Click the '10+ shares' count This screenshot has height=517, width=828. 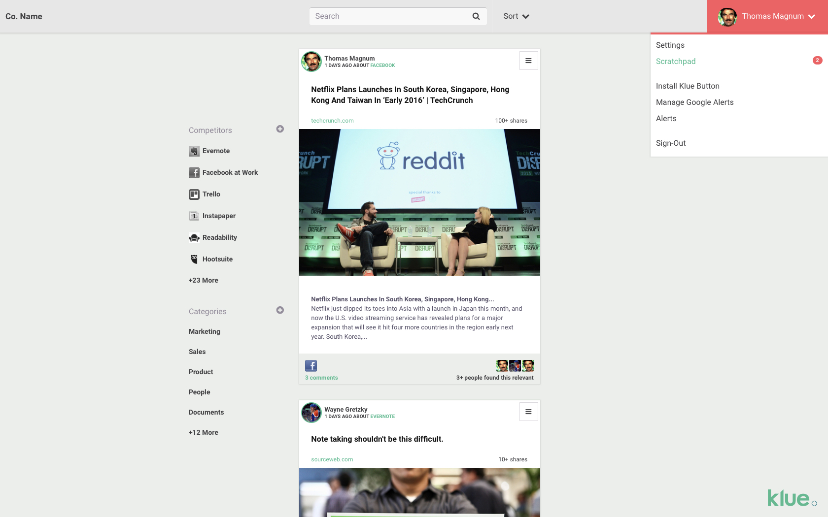click(x=513, y=459)
